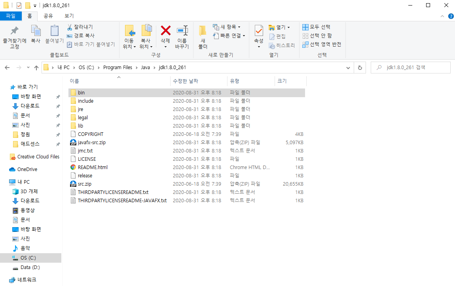Image resolution: width=455 pixels, height=286 pixels.
Task: Select the COPYRIGHT file
Action: pyautogui.click(x=187, y=134)
